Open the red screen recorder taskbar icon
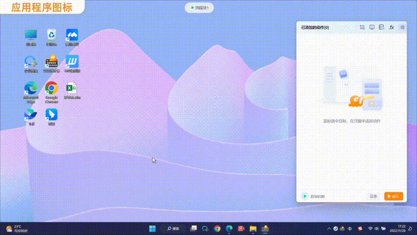 pyautogui.click(x=241, y=228)
